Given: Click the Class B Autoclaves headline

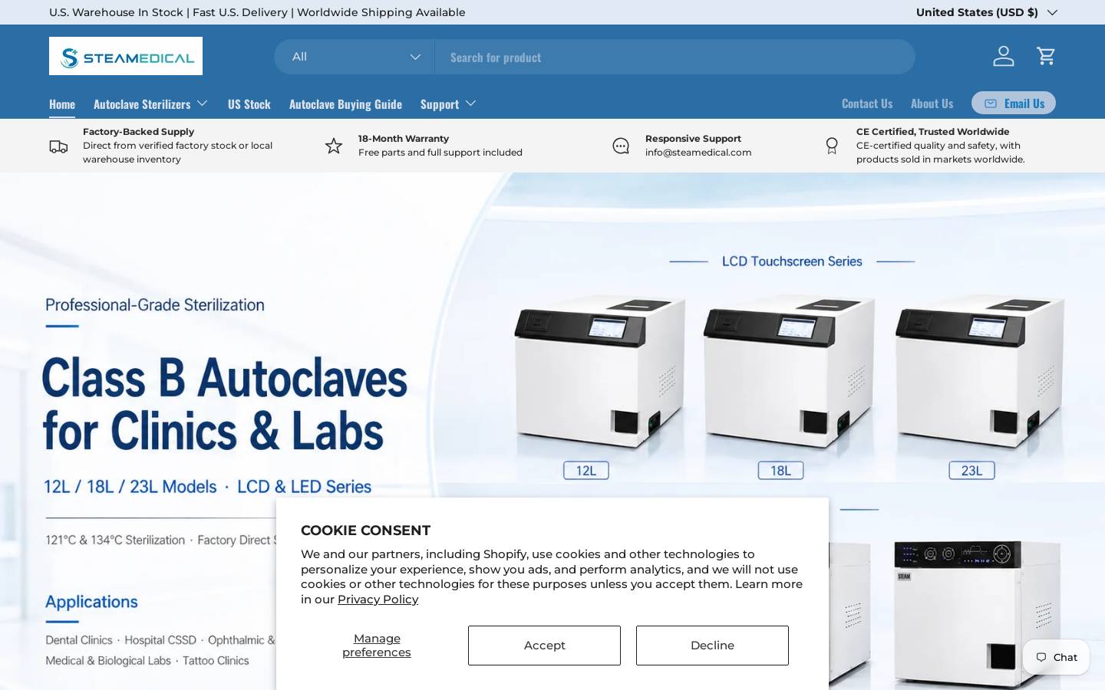Looking at the screenshot, I should (x=224, y=404).
